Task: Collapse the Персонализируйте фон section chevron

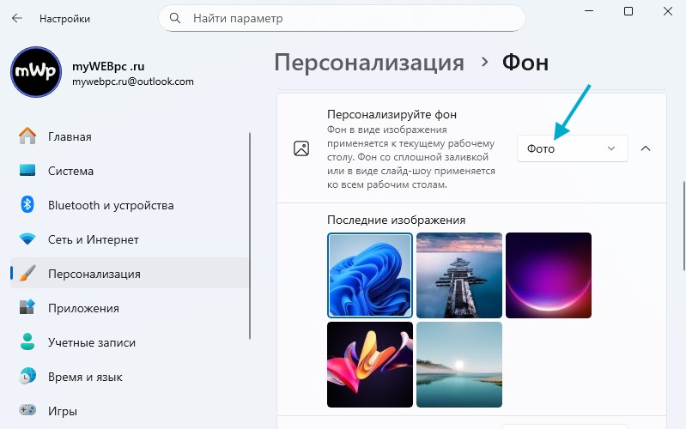Action: (646, 148)
